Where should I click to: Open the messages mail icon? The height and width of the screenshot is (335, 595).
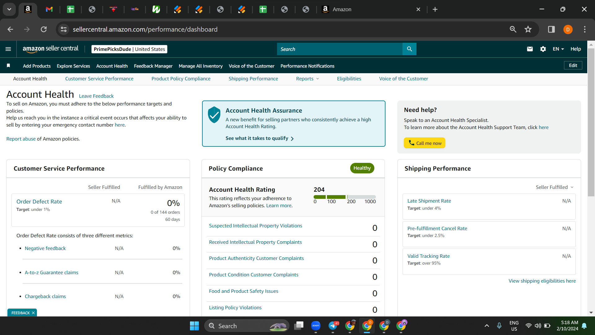coord(530,49)
